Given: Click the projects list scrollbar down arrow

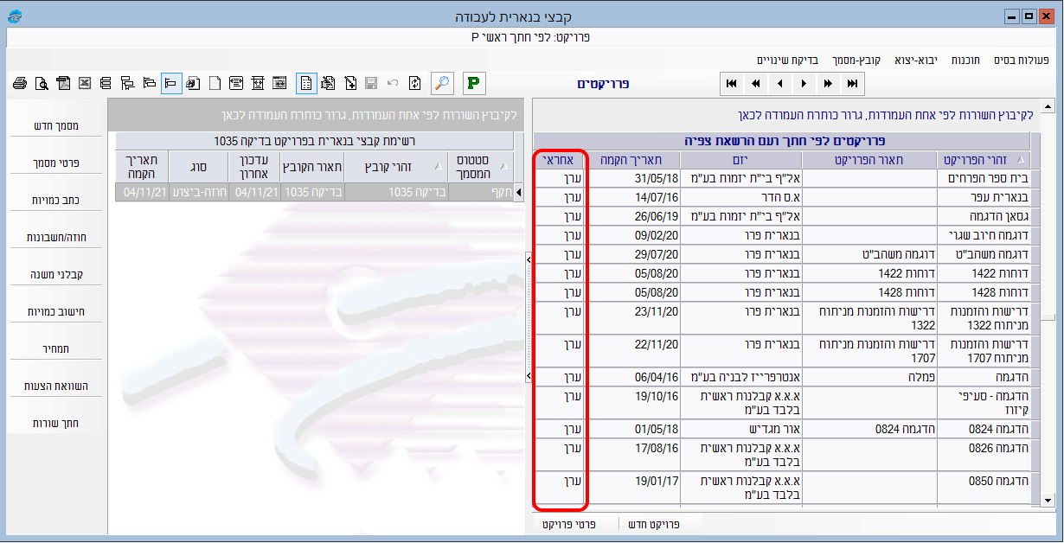Looking at the screenshot, I should coord(1048,500).
